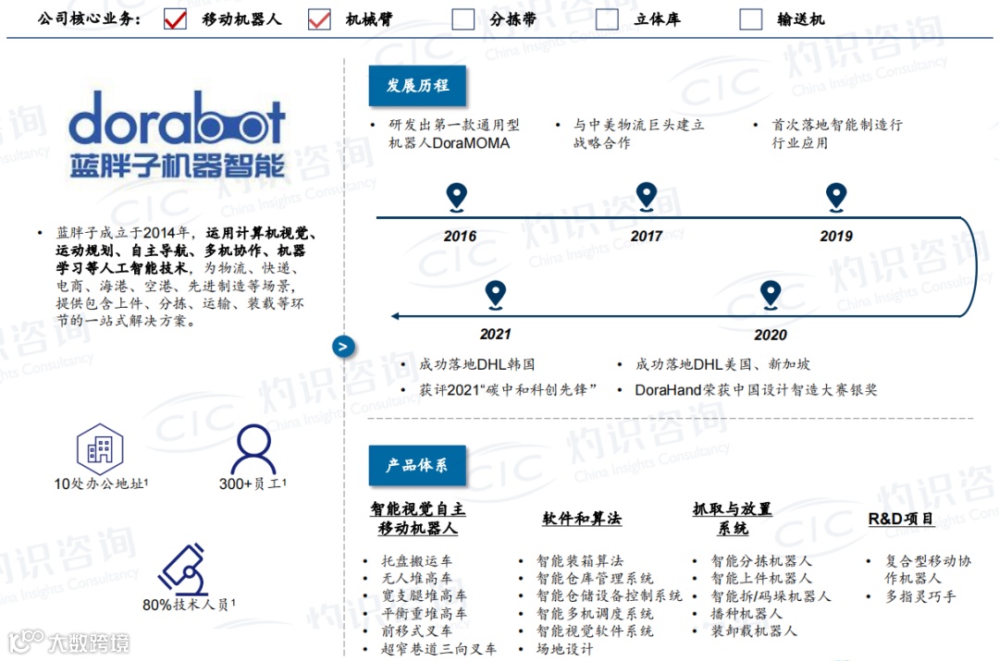Image resolution: width=999 pixels, height=661 pixels.
Task: Click the 2021 location pin marker
Action: tap(495, 295)
